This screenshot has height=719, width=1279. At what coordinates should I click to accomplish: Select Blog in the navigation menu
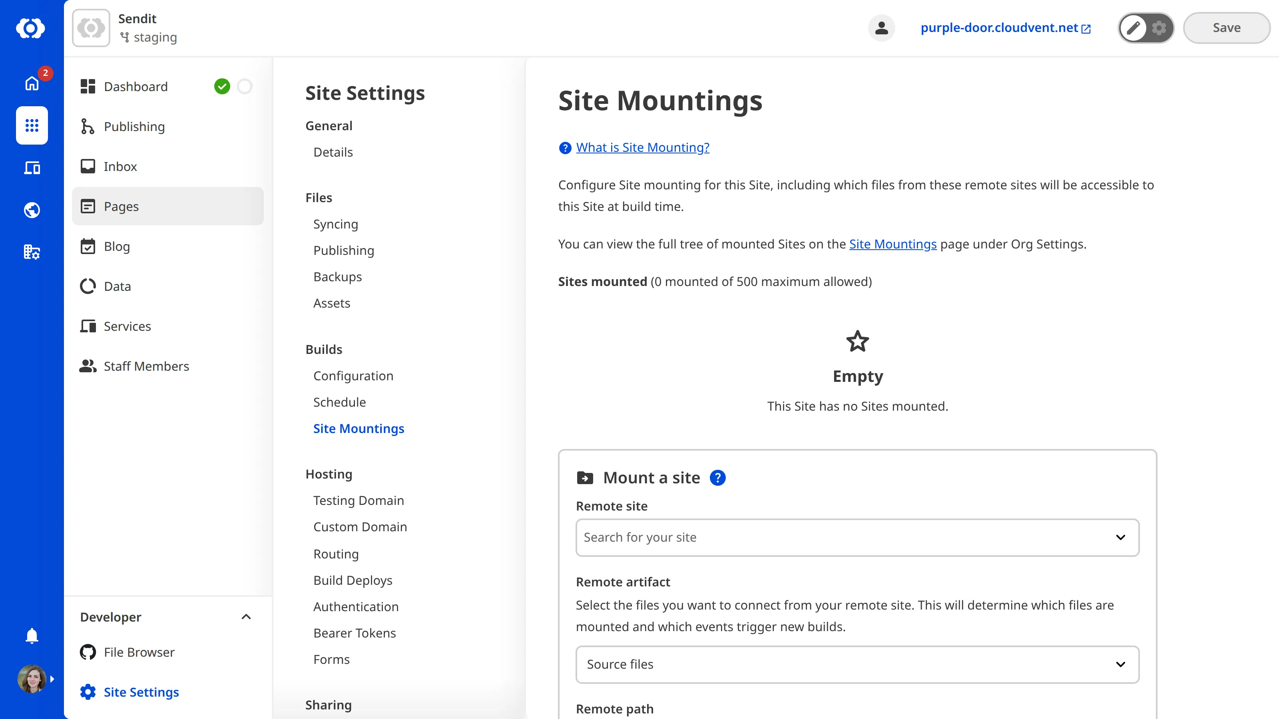[x=117, y=246]
